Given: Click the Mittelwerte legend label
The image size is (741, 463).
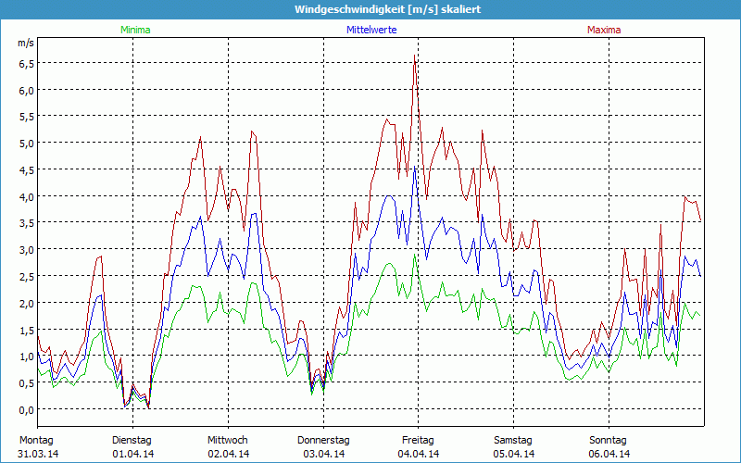Looking at the screenshot, I should 371,30.
